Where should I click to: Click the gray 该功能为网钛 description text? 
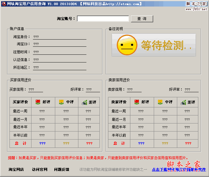(x=113, y=170)
